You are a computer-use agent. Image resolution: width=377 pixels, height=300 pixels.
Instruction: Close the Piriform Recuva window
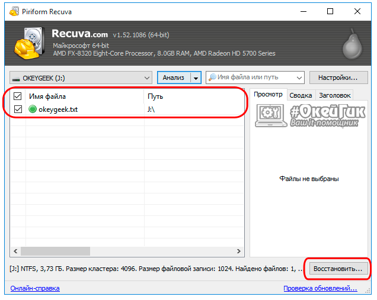(x=357, y=11)
